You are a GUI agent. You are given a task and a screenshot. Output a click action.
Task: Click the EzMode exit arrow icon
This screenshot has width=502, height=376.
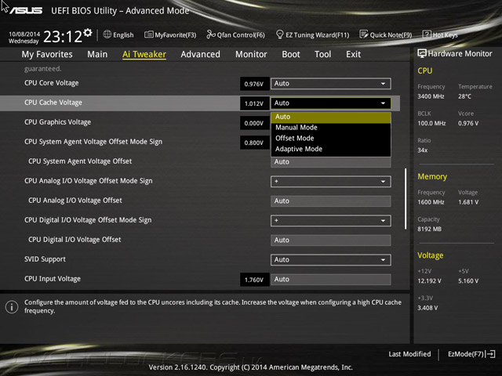point(490,354)
